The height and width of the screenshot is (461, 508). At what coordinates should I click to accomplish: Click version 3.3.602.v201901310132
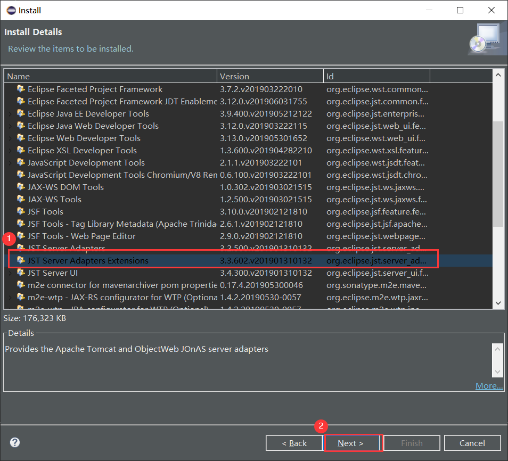(x=266, y=260)
